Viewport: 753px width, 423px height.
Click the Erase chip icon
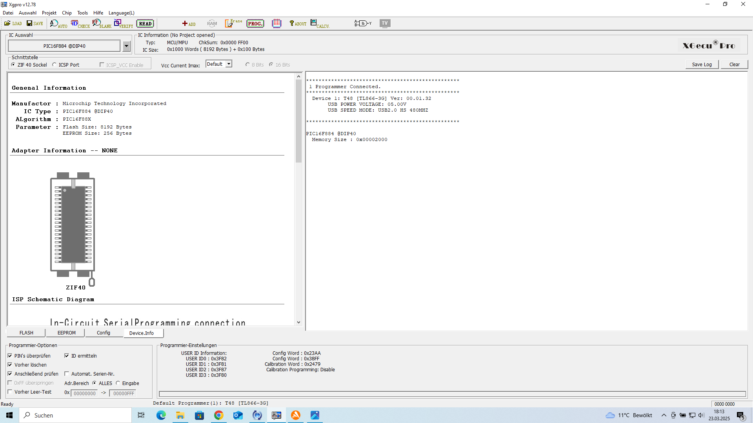tap(233, 23)
